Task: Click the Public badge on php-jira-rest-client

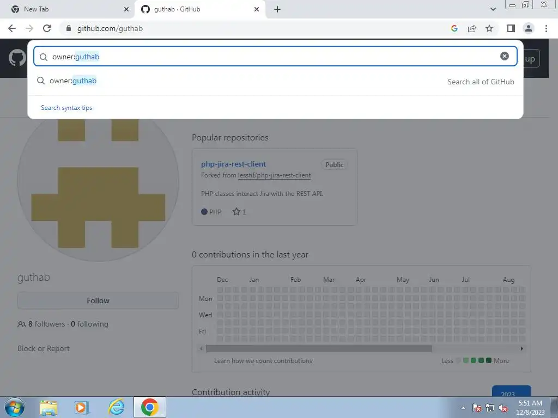Action: (334, 164)
